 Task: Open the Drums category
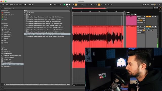[5, 28]
